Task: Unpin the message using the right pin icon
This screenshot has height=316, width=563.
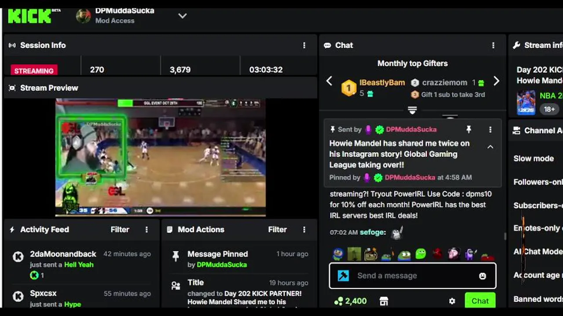Action: [x=469, y=129]
